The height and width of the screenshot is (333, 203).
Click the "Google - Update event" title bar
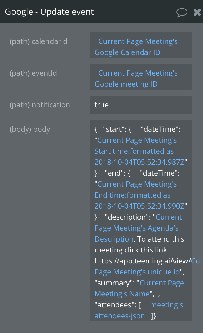click(x=49, y=12)
